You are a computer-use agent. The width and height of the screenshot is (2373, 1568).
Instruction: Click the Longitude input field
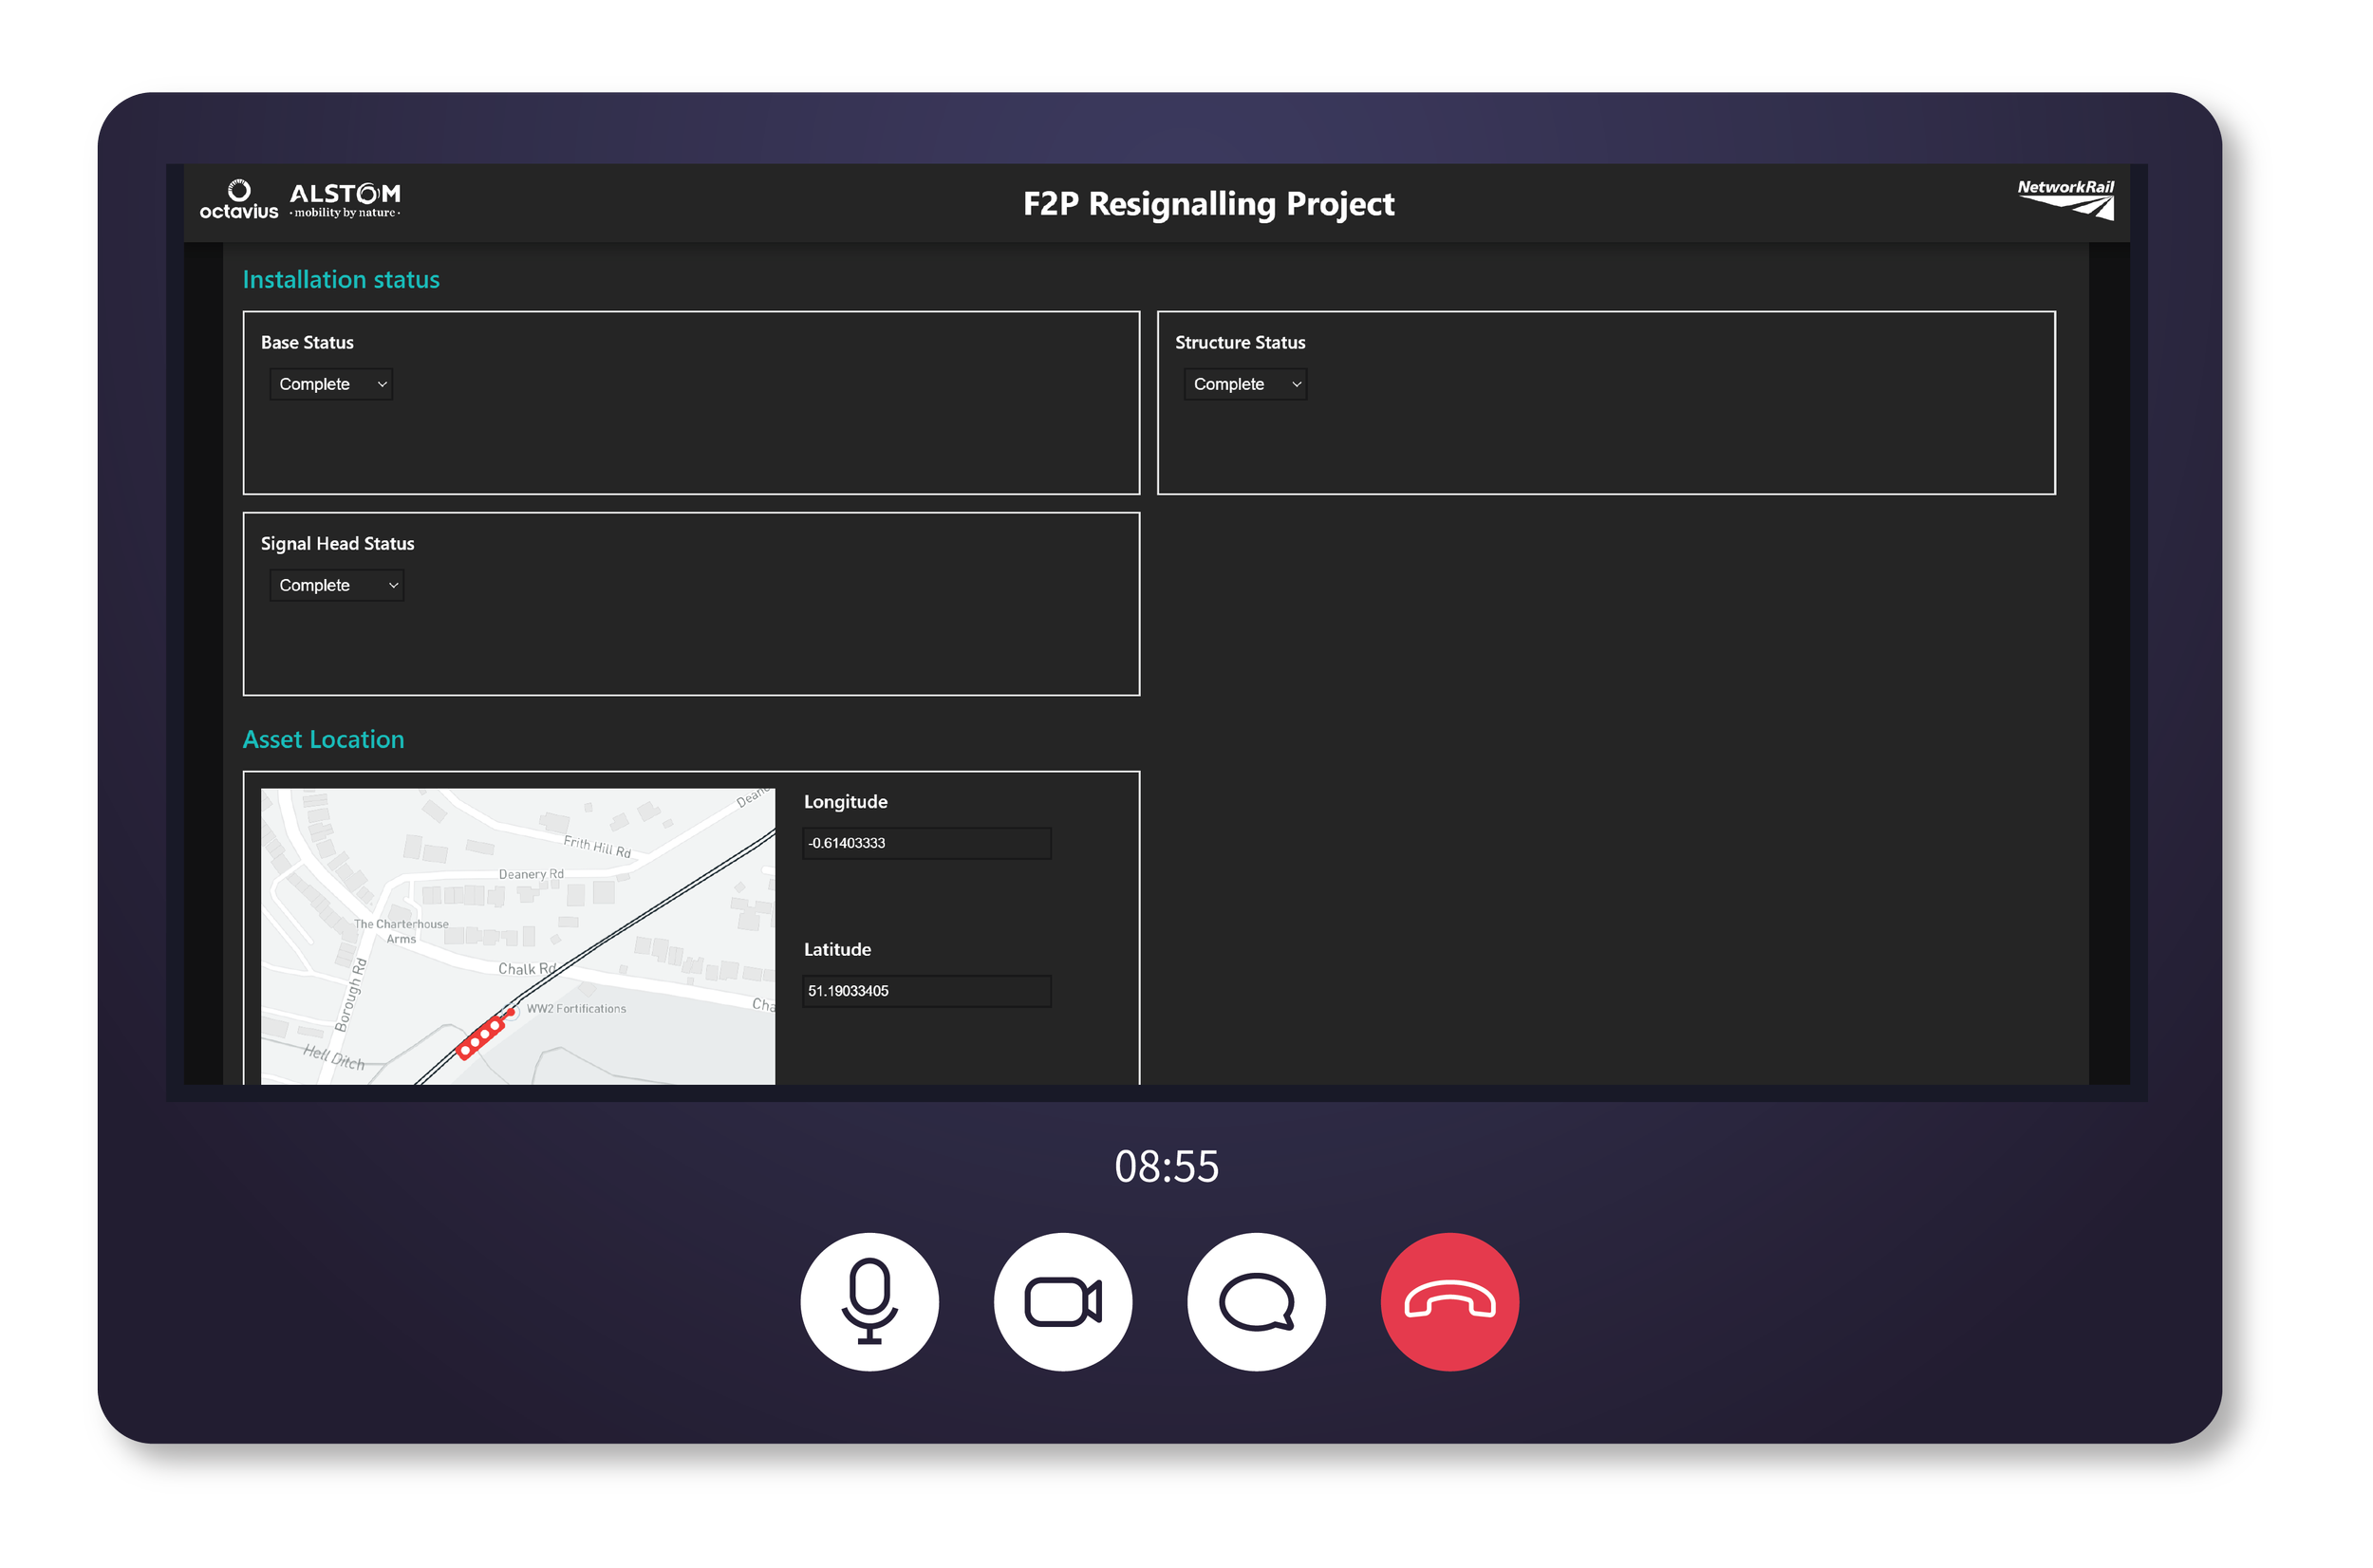[x=926, y=843]
